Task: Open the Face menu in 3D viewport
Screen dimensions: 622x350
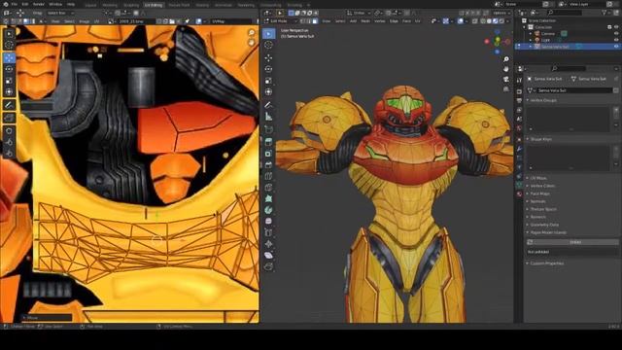Action: [x=406, y=21]
